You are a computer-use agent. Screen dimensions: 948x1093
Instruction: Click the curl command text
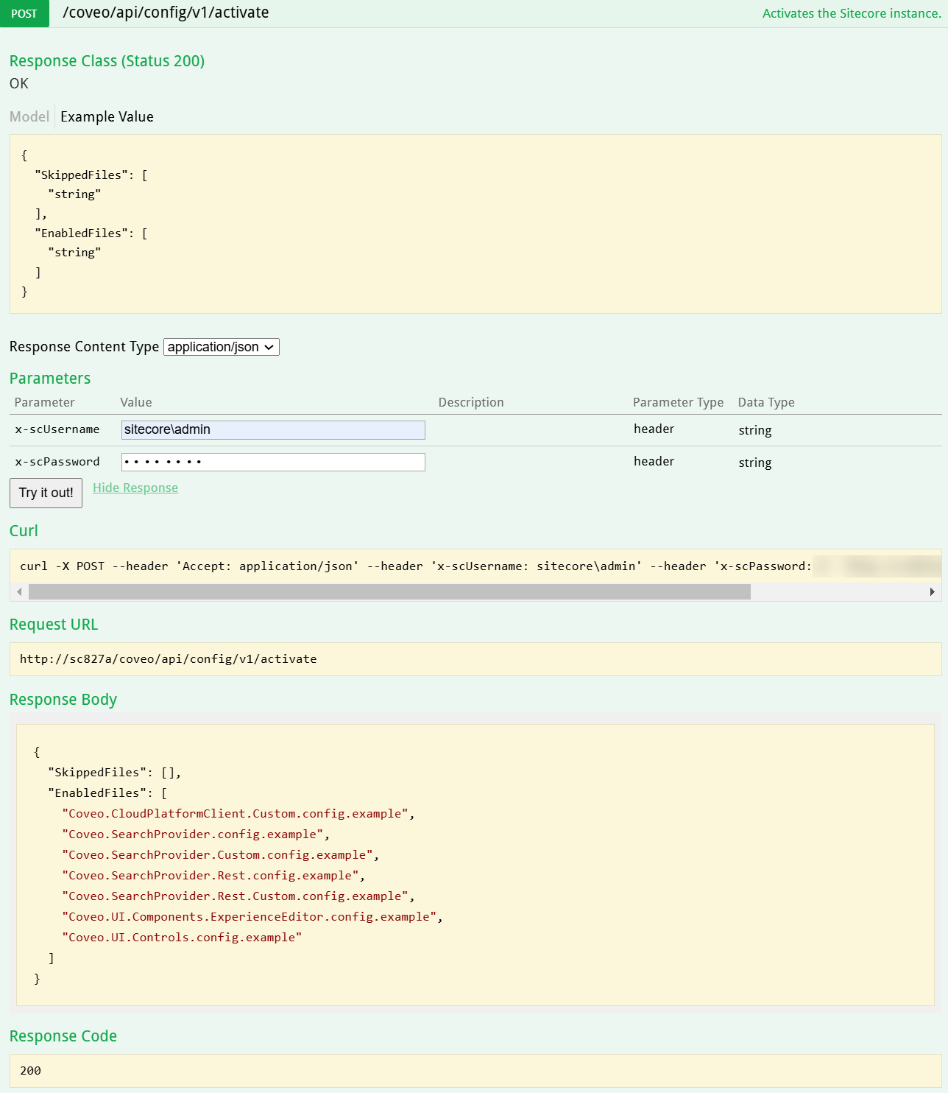pyautogui.click(x=416, y=566)
